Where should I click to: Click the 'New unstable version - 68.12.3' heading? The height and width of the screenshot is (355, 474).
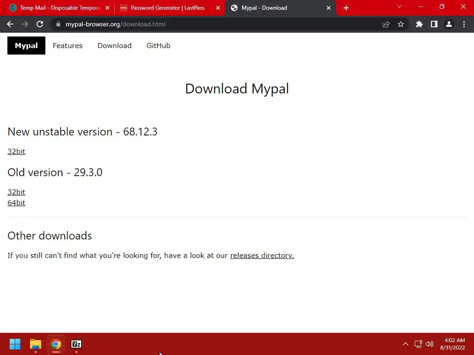pyautogui.click(x=82, y=132)
